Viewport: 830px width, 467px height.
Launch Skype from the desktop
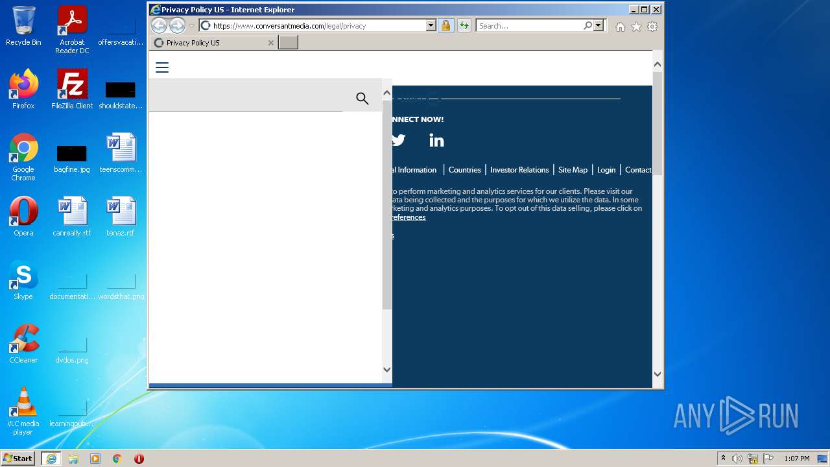pos(23,280)
